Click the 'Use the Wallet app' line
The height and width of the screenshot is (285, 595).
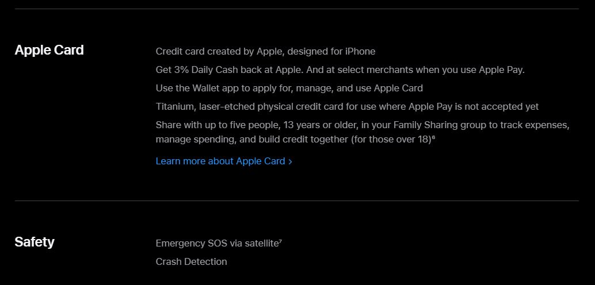289,88
